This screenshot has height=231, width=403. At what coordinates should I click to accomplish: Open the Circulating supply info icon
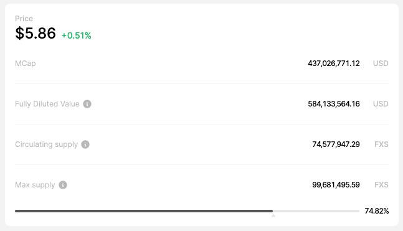(x=85, y=144)
